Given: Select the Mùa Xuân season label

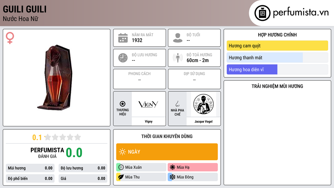Looking at the screenshot, I should [133, 167].
